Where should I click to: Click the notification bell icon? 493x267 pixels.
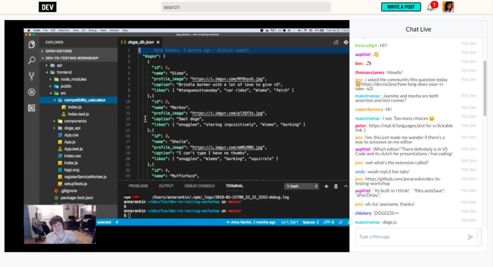click(x=430, y=7)
